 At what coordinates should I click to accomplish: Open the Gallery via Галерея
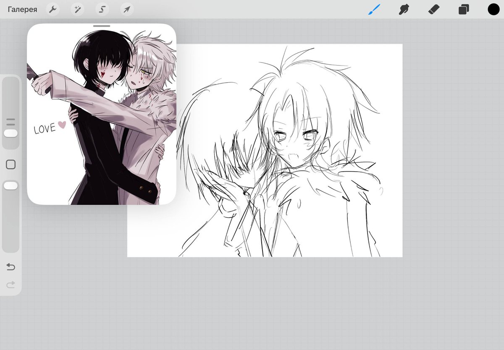tap(22, 9)
